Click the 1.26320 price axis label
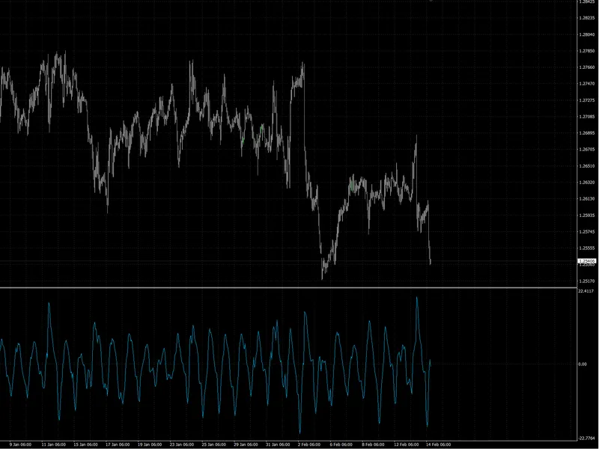The height and width of the screenshot is (449, 599). pyautogui.click(x=586, y=182)
